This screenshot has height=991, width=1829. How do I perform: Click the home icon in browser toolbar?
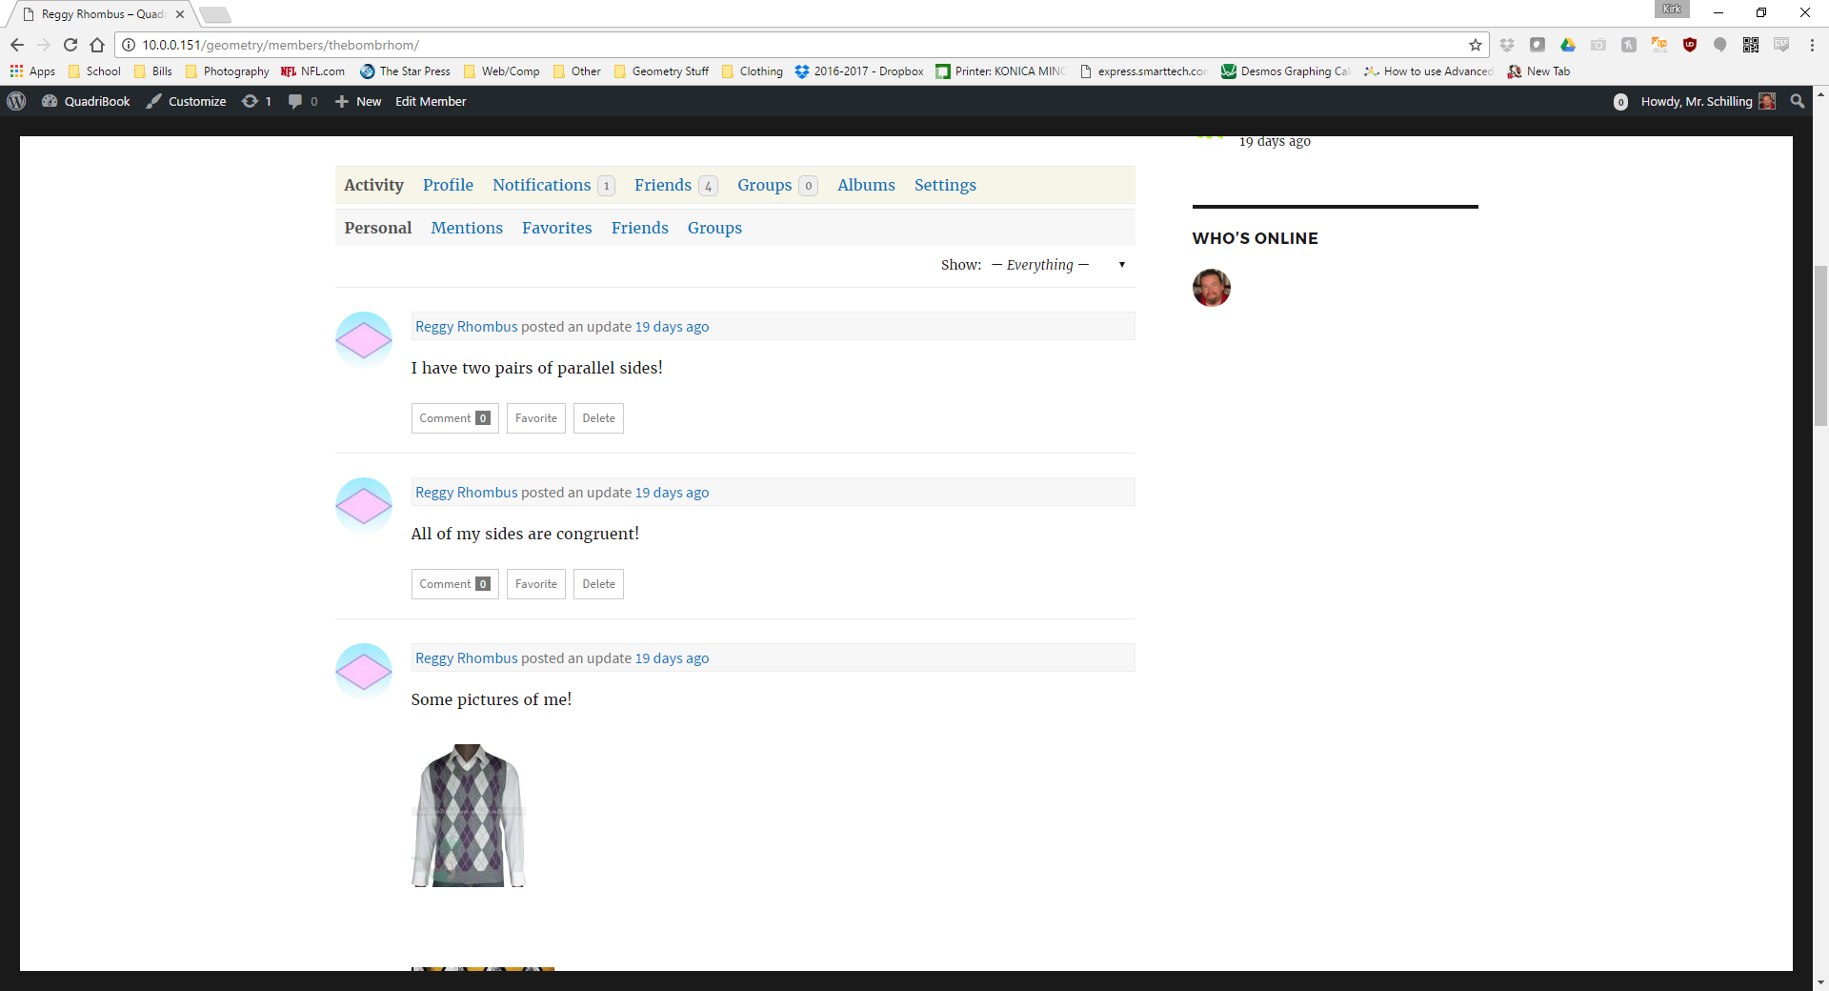[x=97, y=45]
